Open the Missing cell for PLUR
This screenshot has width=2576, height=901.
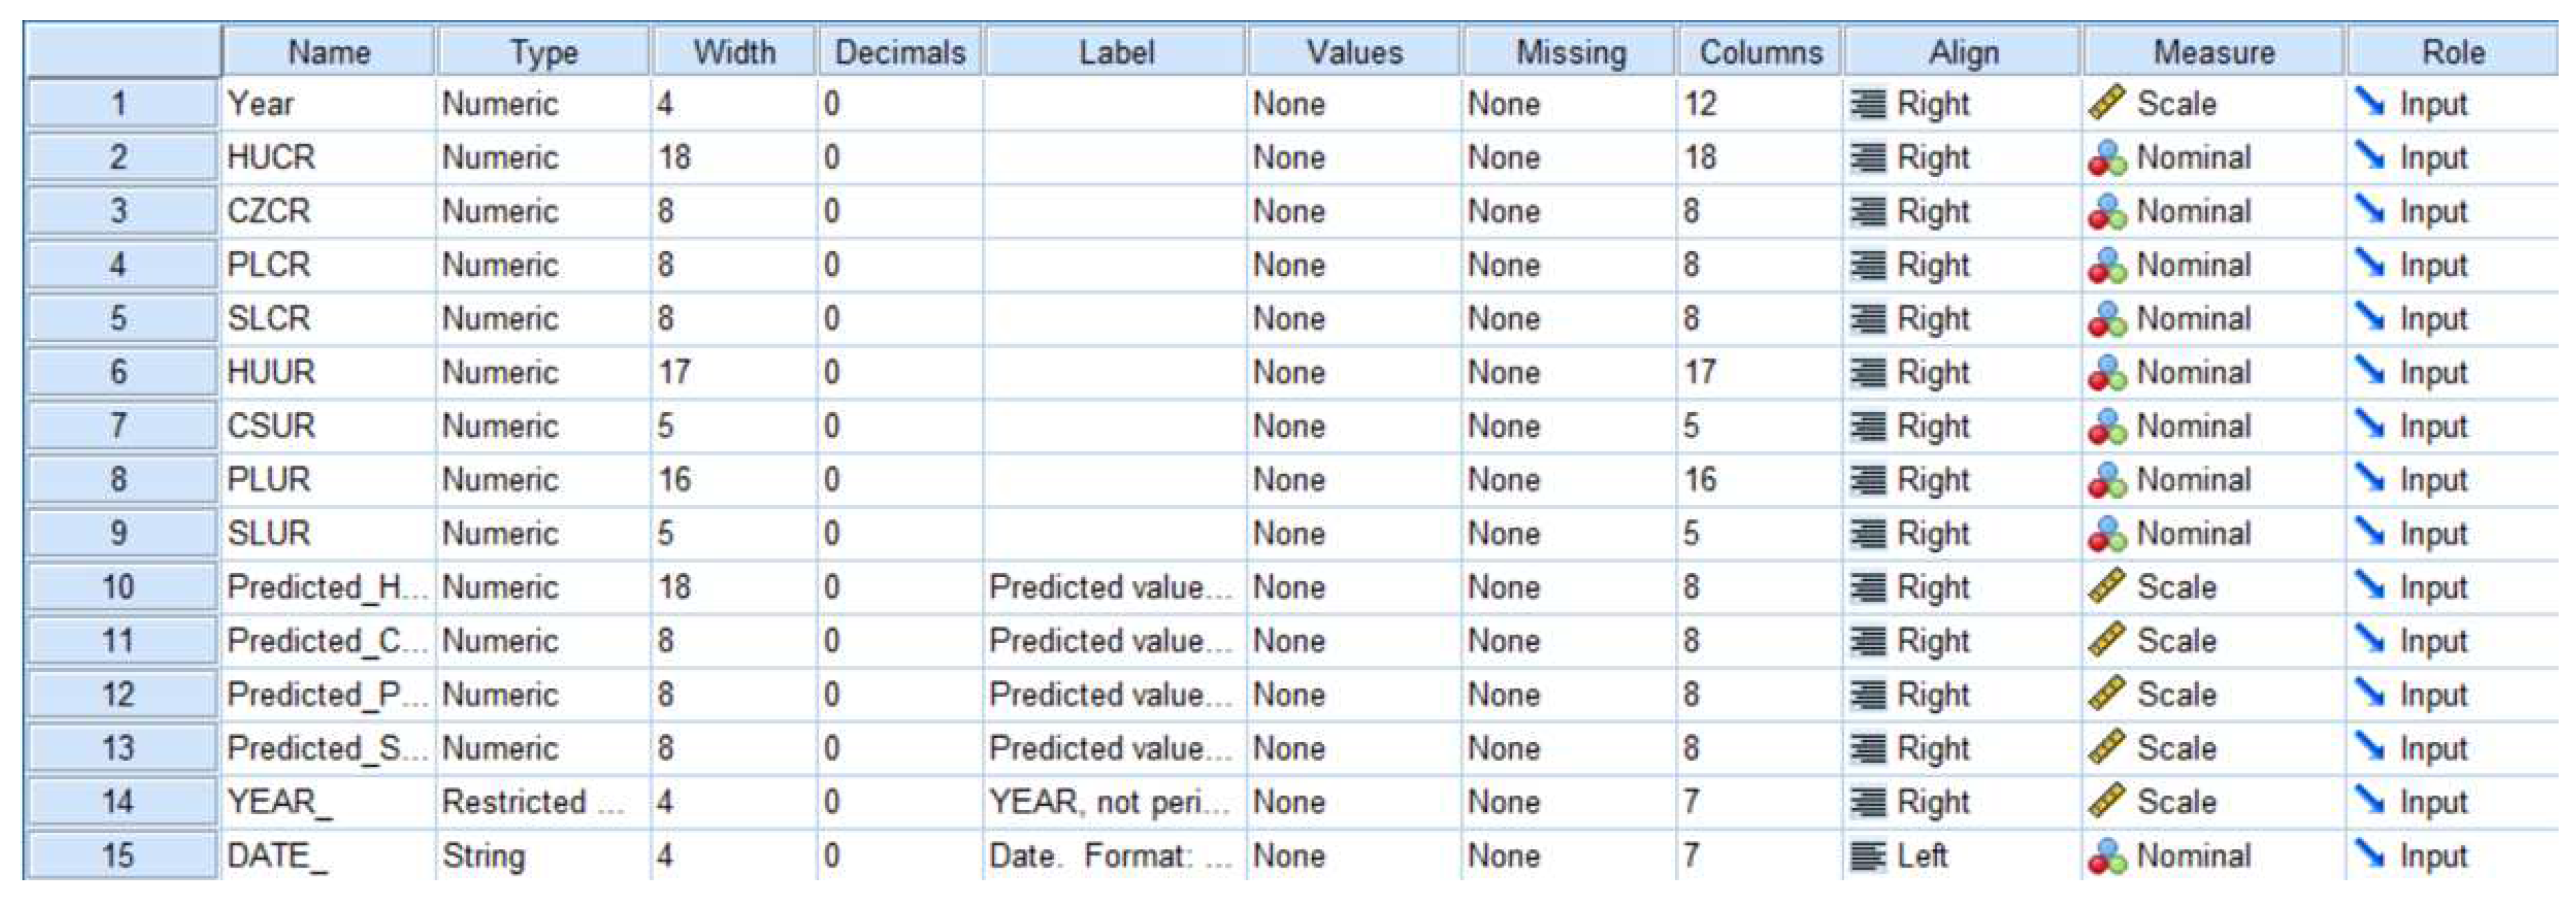[1567, 480]
